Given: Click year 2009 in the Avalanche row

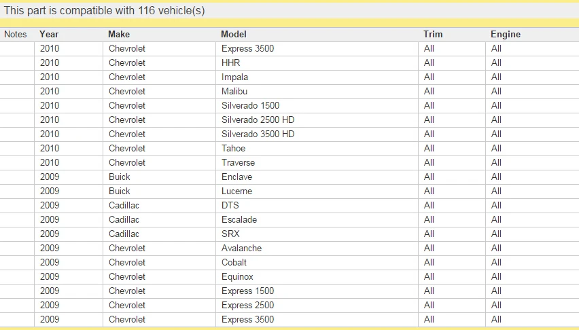Looking at the screenshot, I should click(x=50, y=248).
